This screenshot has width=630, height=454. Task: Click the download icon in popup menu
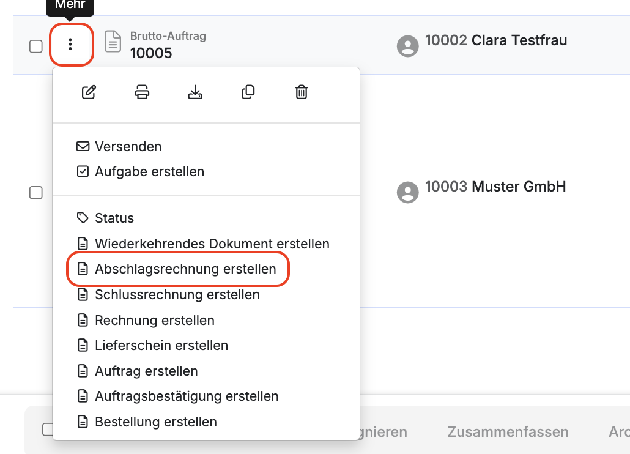click(x=195, y=92)
